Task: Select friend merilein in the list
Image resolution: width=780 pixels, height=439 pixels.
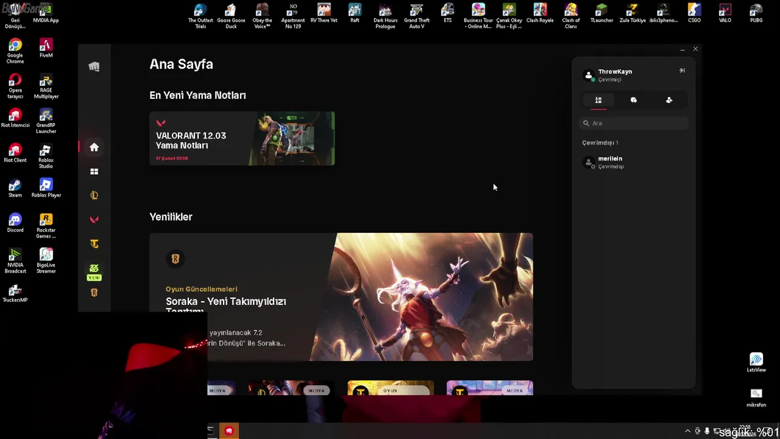Action: [634, 162]
